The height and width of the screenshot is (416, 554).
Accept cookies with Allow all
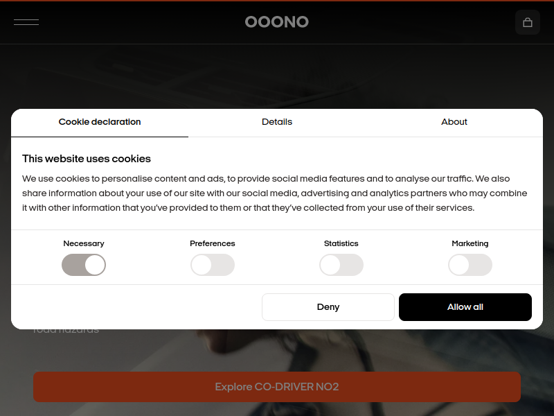tap(465, 307)
